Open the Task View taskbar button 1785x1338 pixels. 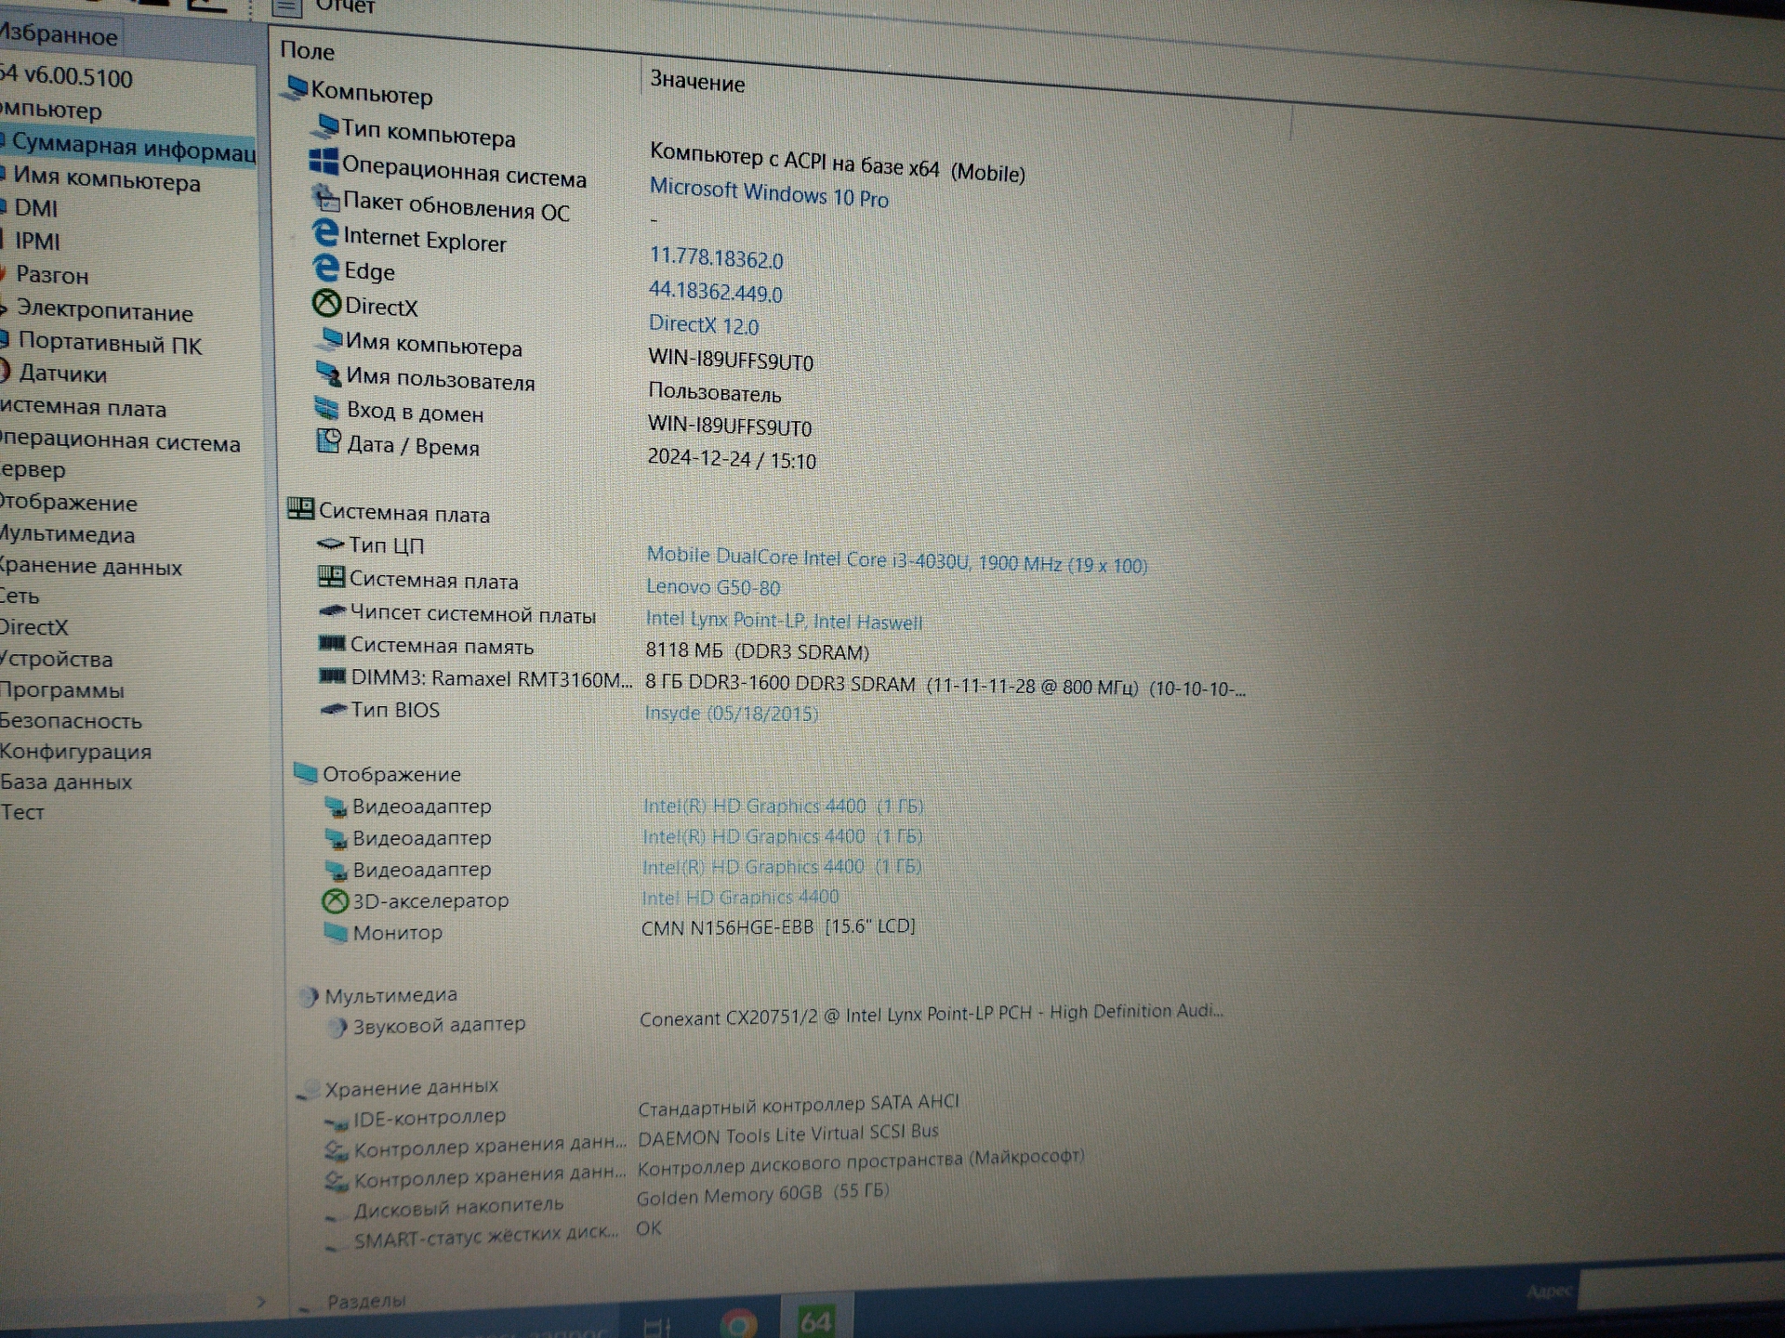(657, 1327)
